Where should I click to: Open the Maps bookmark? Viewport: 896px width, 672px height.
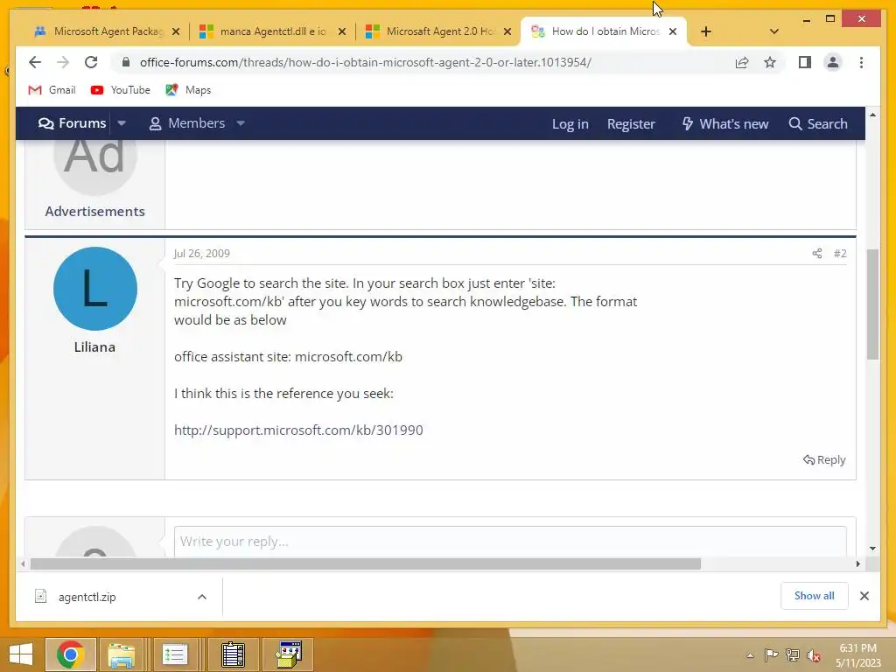pos(189,90)
